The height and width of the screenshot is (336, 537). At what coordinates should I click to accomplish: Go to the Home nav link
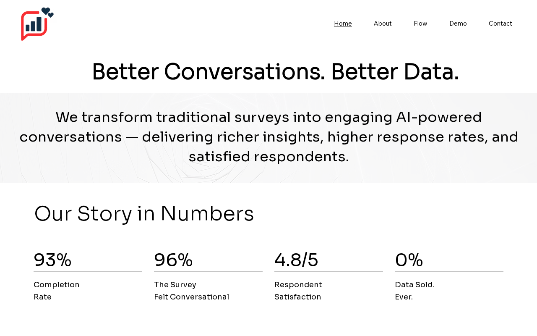(x=343, y=24)
